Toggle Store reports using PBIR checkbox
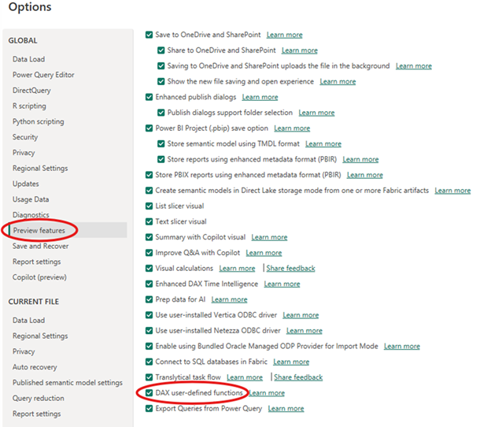 click(161, 159)
